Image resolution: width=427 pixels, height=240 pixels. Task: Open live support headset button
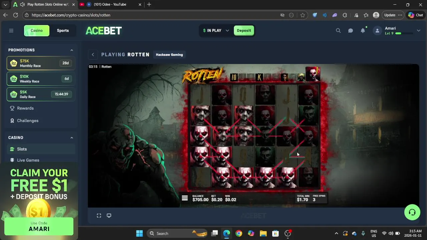412,212
